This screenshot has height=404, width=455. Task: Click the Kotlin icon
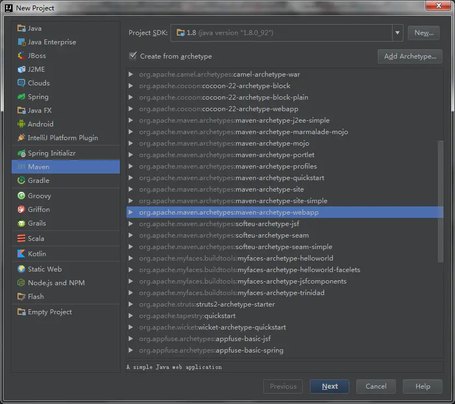point(21,254)
